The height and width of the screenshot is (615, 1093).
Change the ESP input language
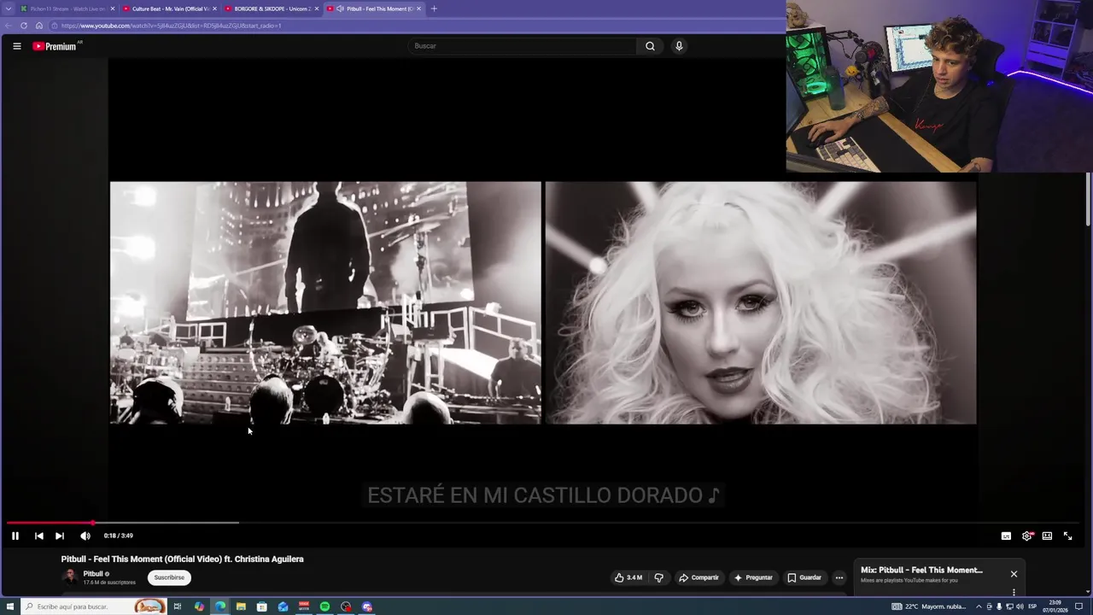coord(1032,606)
